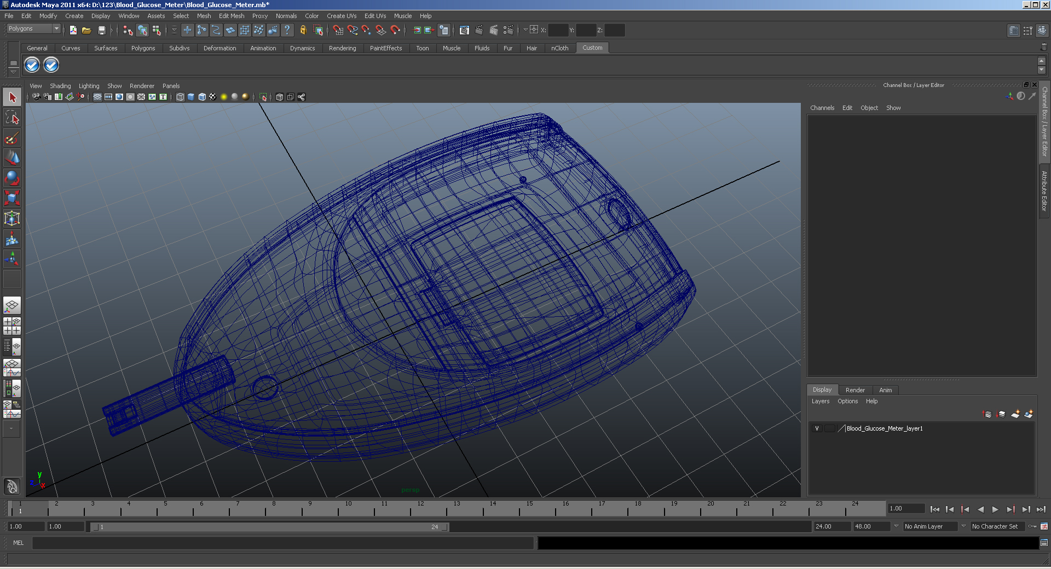The height and width of the screenshot is (569, 1051).
Task: Activate the Show Manipulator tool
Action: click(12, 259)
